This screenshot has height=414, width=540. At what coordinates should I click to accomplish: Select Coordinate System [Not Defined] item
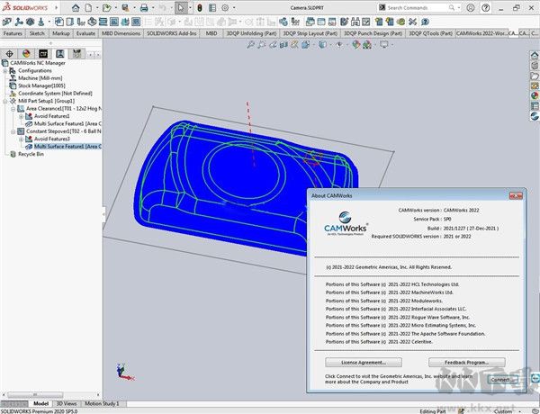pyautogui.click(x=55, y=94)
